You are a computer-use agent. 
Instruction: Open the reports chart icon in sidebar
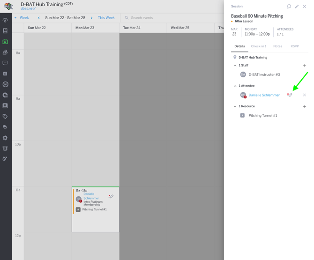(x=5, y=74)
